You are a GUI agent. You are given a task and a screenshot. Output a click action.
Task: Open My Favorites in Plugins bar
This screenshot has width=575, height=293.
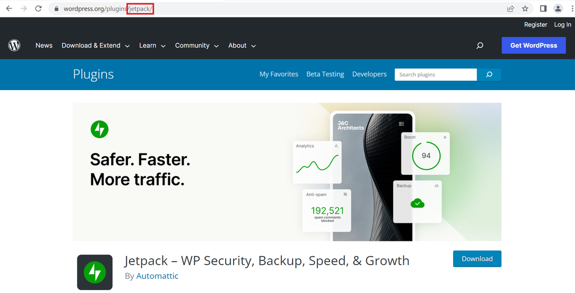point(279,74)
